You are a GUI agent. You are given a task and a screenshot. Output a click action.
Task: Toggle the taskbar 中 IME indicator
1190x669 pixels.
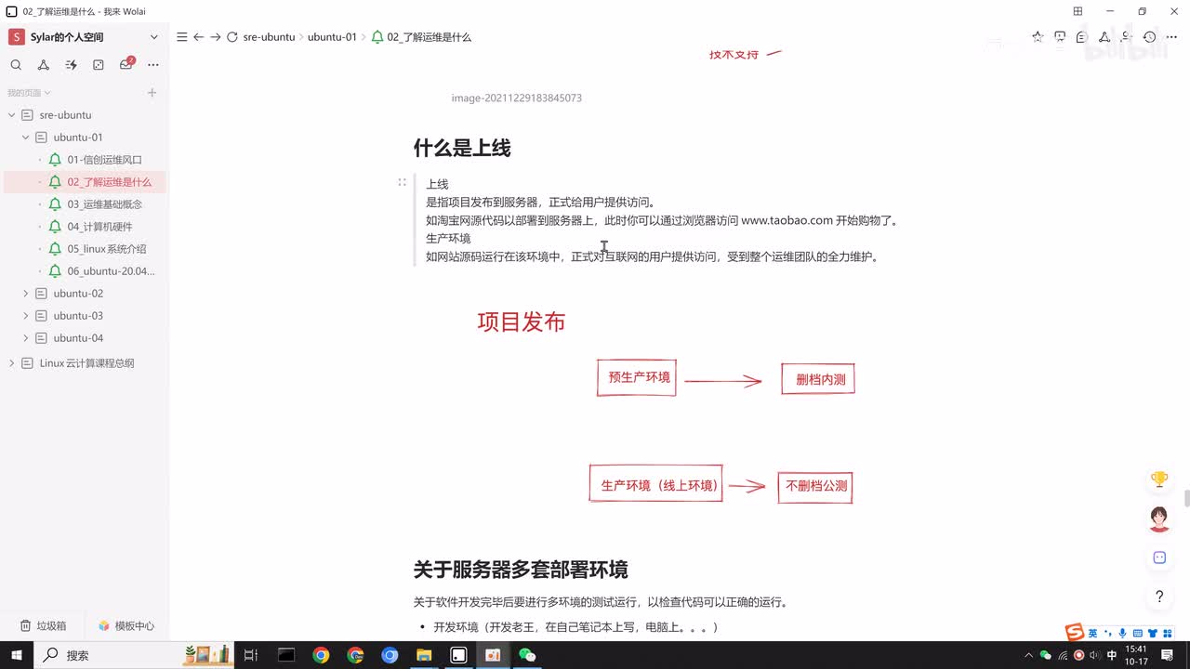point(1112,655)
